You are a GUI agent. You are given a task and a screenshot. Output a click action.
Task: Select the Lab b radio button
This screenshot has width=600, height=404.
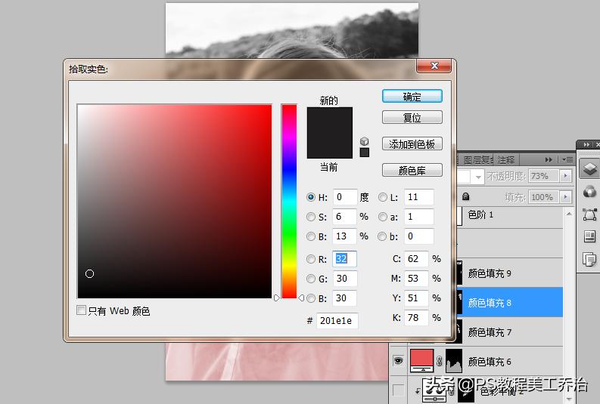tap(382, 236)
